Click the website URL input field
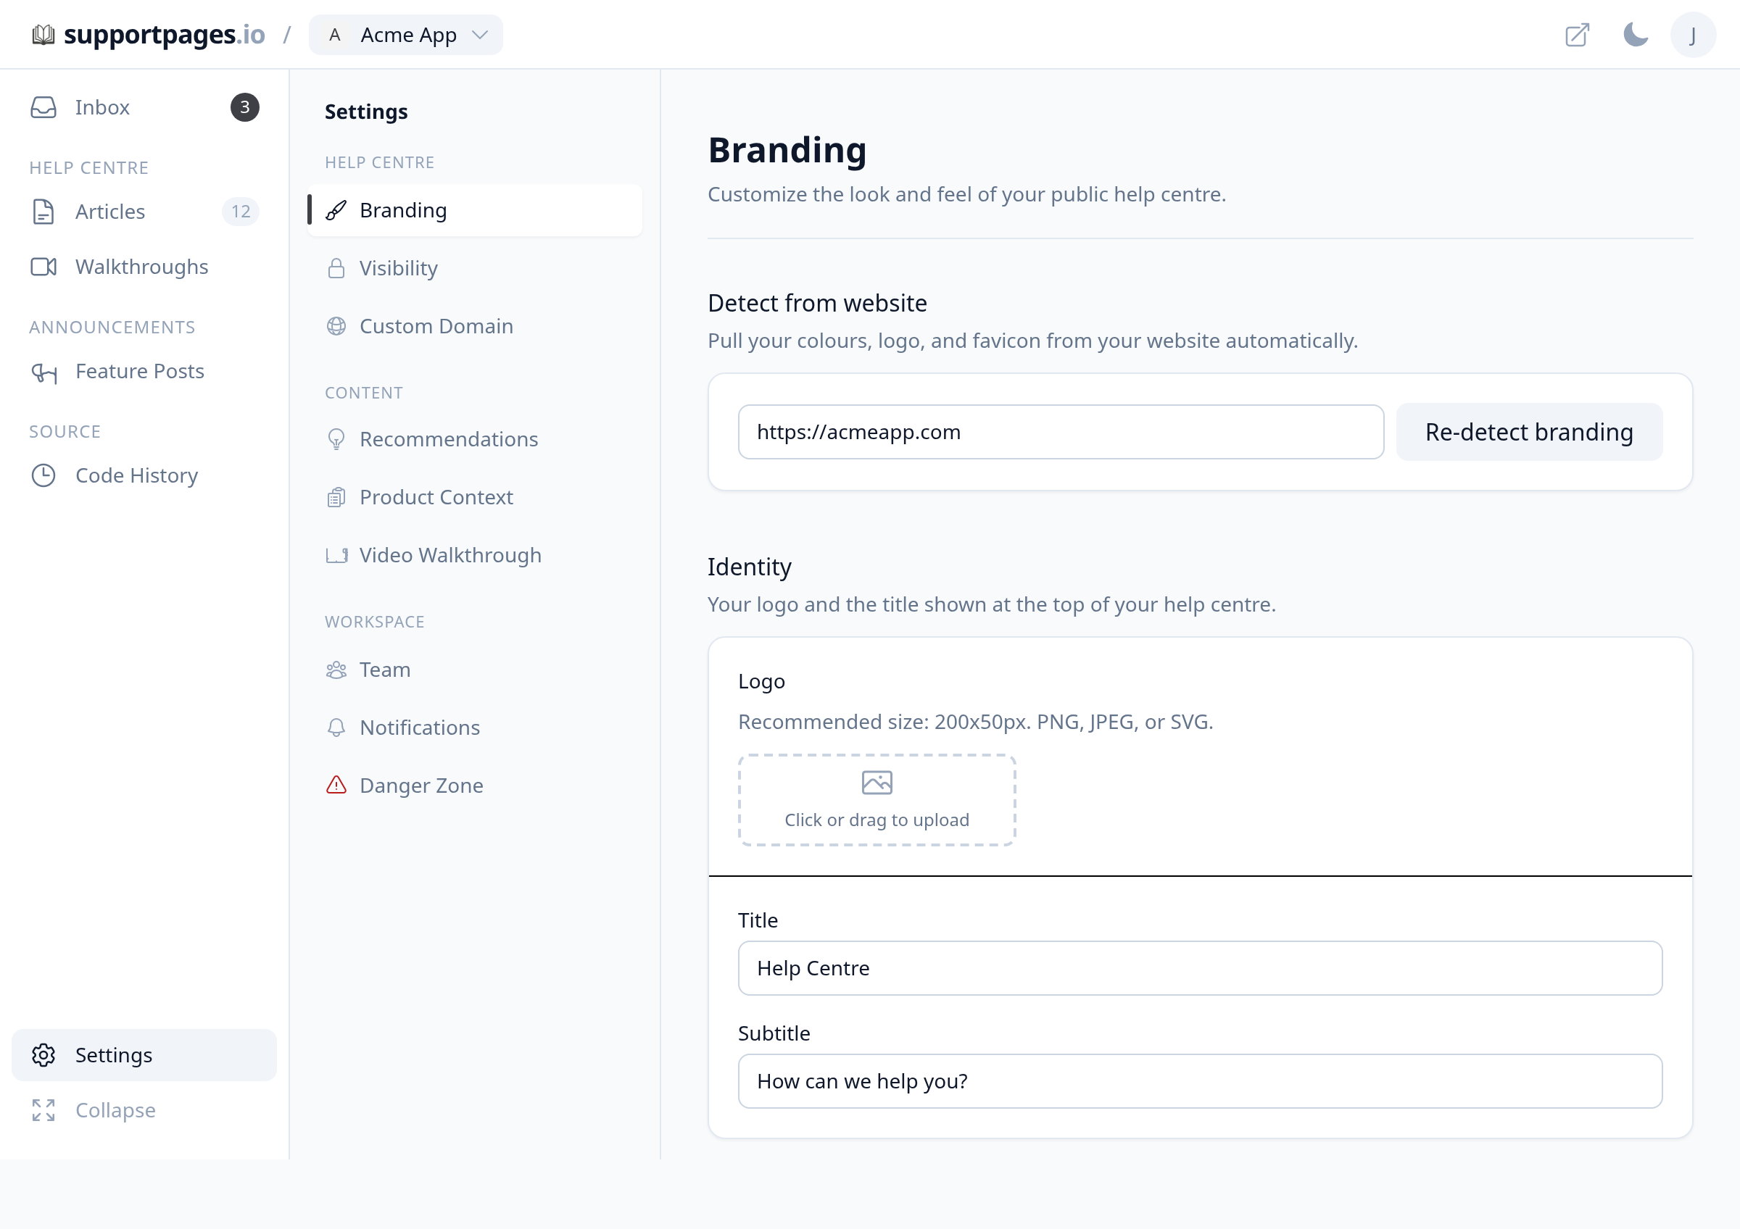This screenshot has height=1229, width=1740. pos(1061,432)
